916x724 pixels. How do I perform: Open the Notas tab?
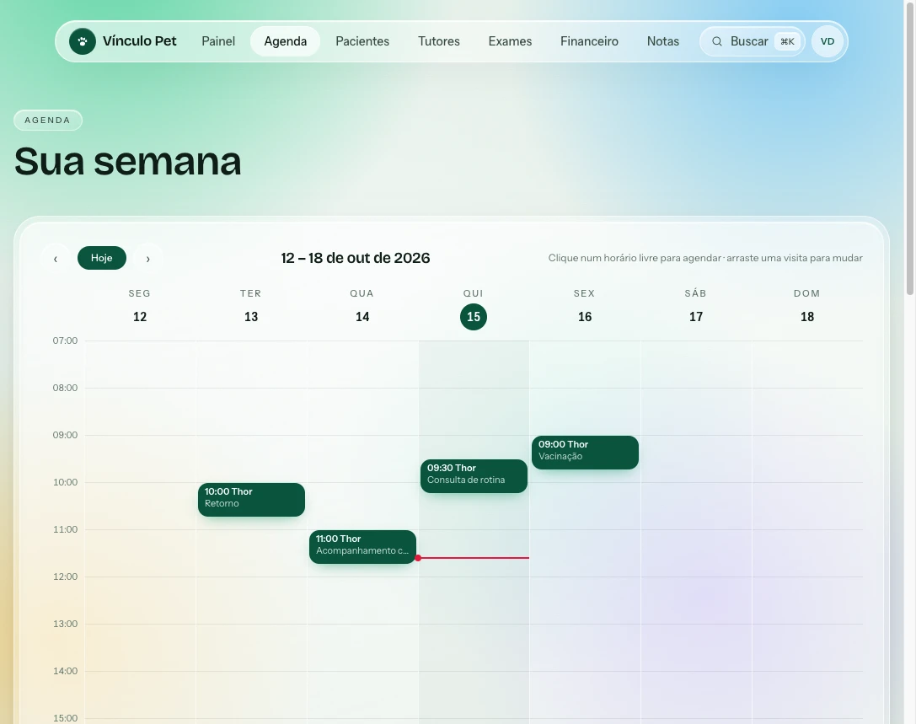pyautogui.click(x=663, y=41)
